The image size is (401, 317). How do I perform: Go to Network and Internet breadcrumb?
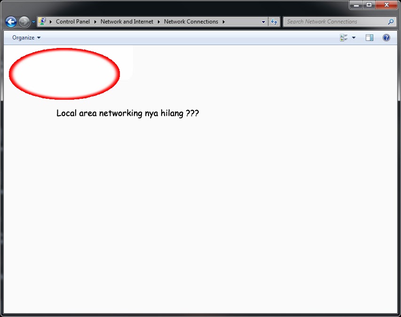coord(127,22)
